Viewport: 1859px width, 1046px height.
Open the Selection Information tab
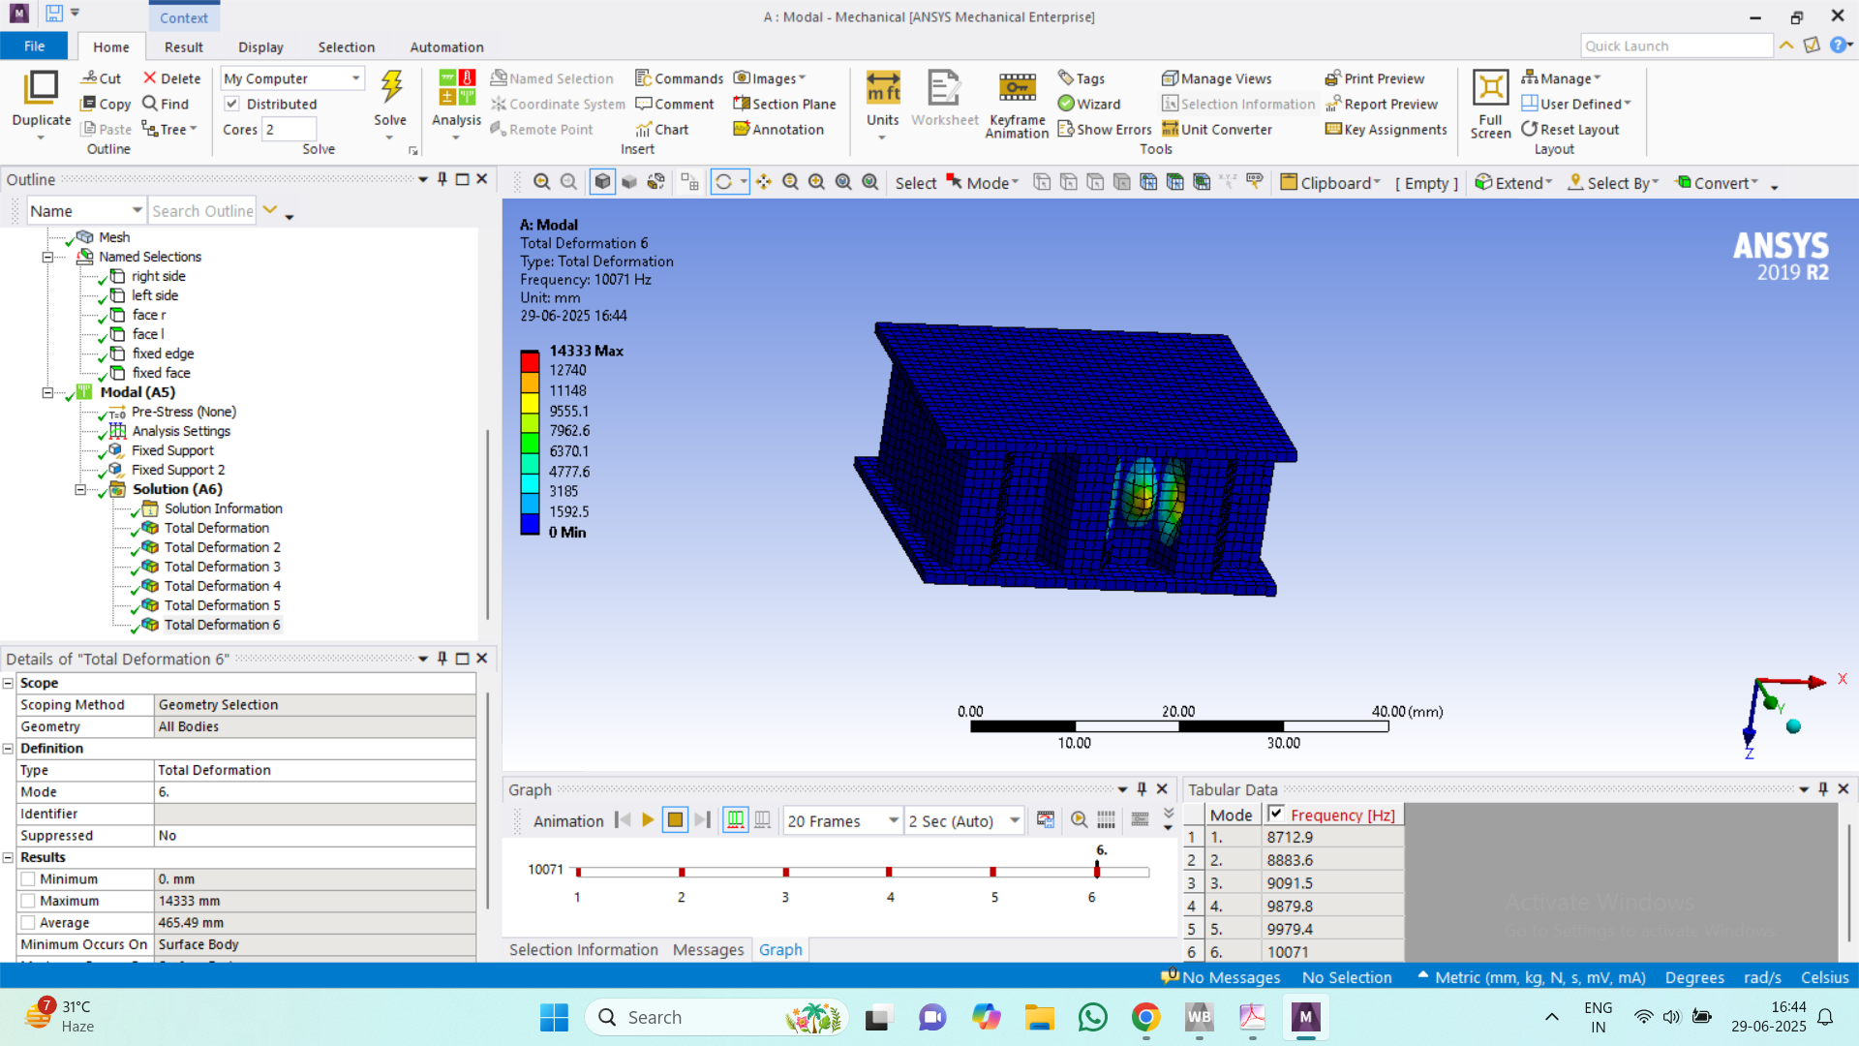pos(583,949)
